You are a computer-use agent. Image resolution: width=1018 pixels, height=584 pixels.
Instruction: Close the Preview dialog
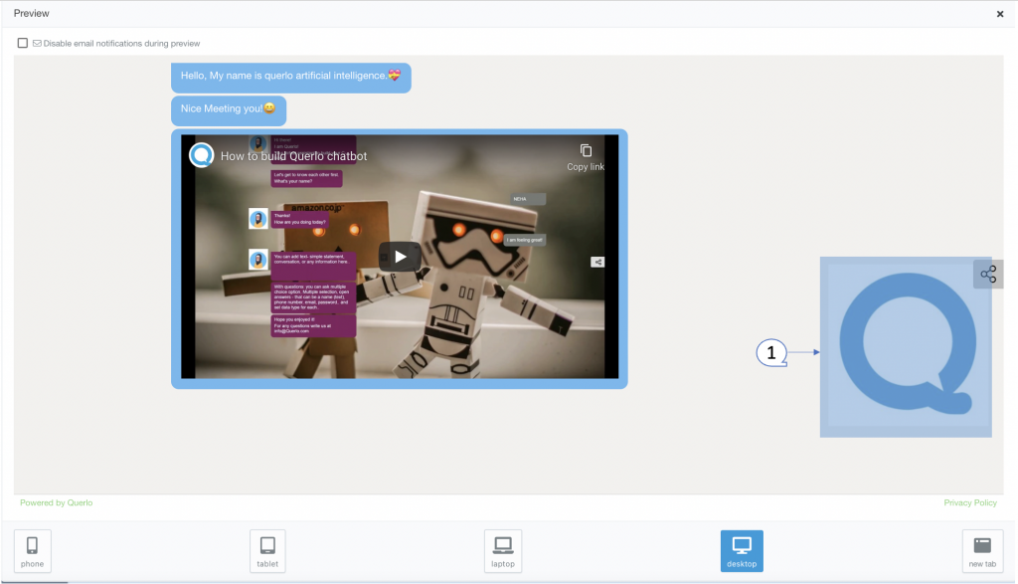pos(1000,14)
